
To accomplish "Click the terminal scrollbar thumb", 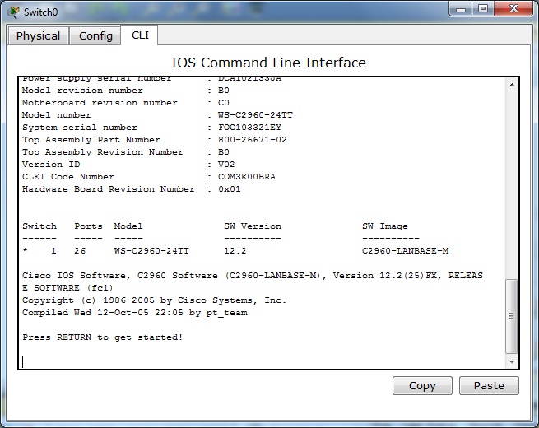I will click(512, 316).
